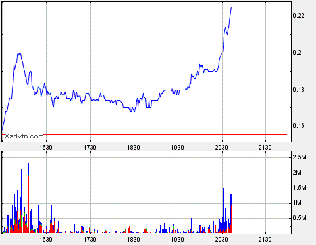Click the 1930 label under price chart

(178, 148)
